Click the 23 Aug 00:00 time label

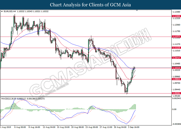[92, 127]
